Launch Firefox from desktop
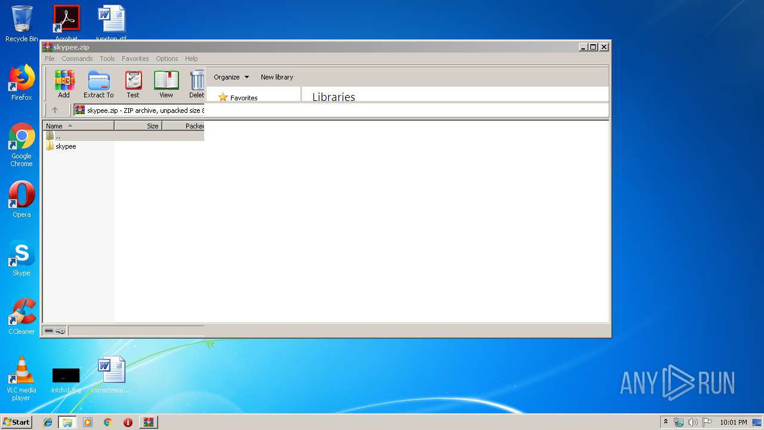This screenshot has height=430, width=764. point(21,82)
